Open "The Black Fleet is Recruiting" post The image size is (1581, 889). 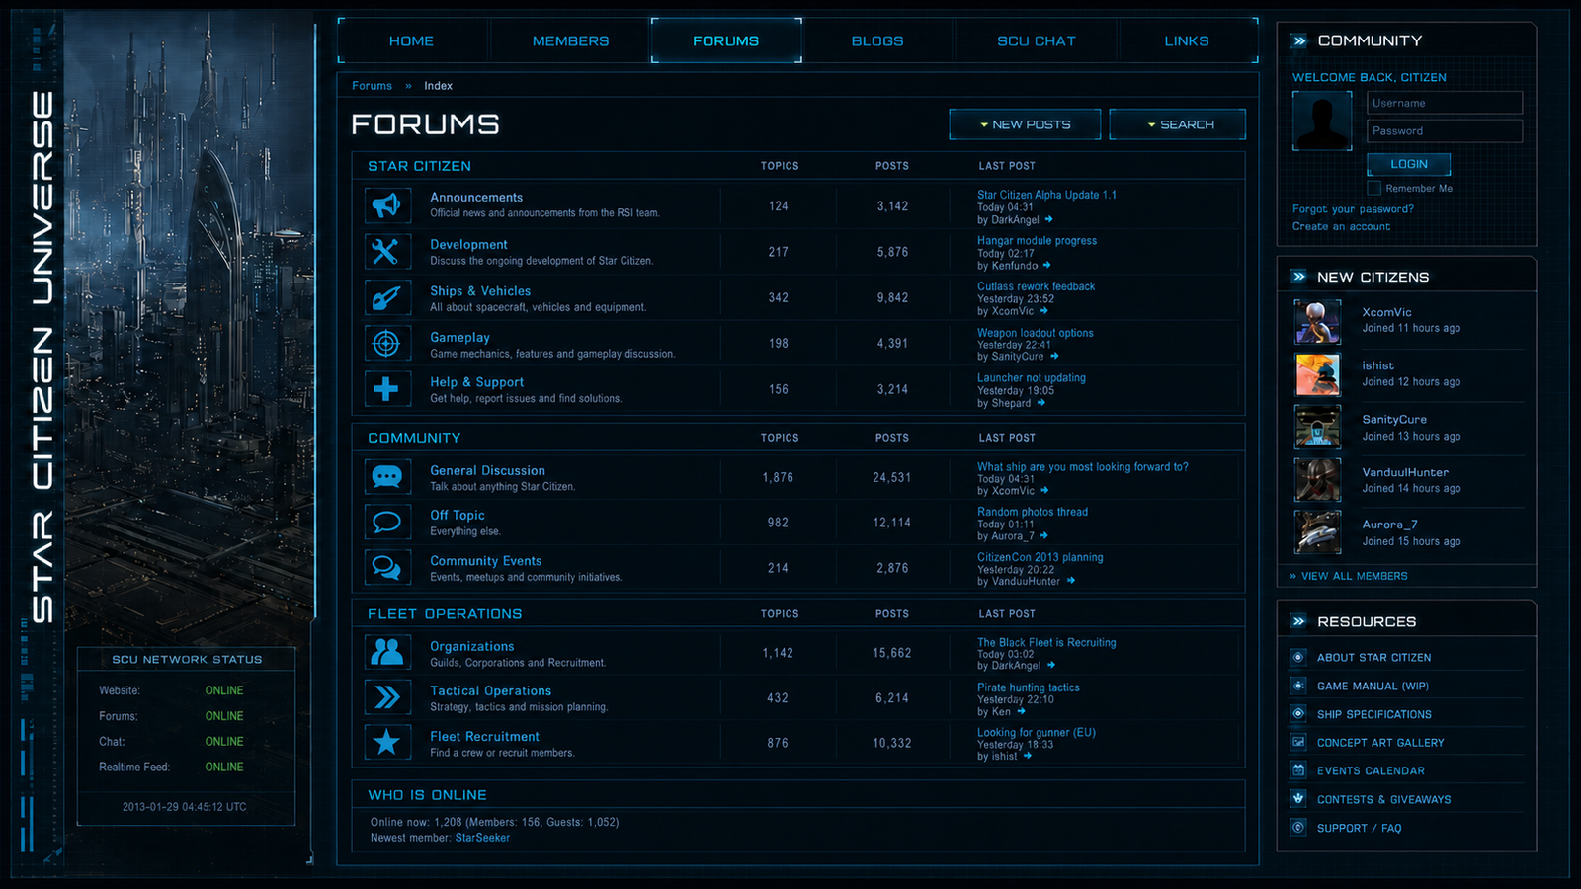[x=1046, y=642]
